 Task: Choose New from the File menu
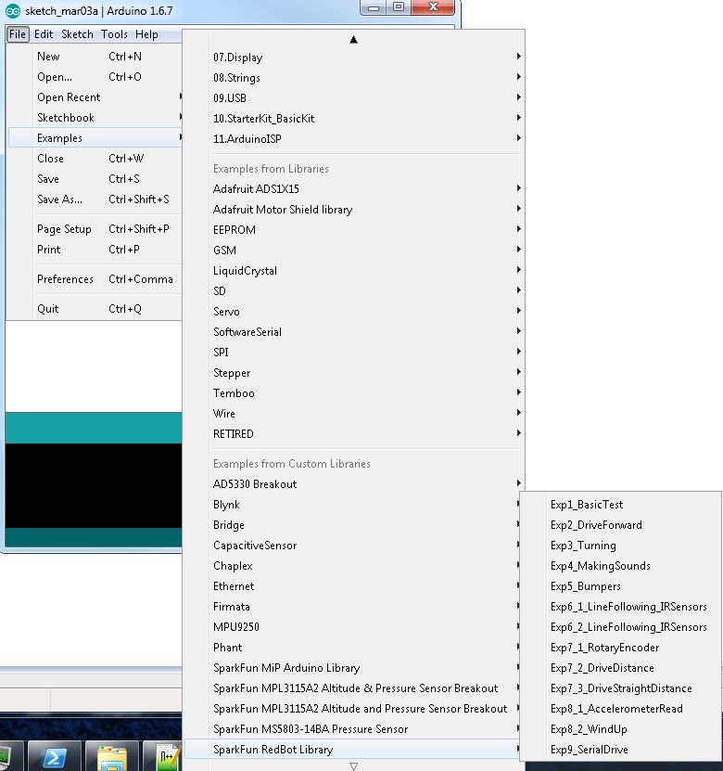click(95, 57)
